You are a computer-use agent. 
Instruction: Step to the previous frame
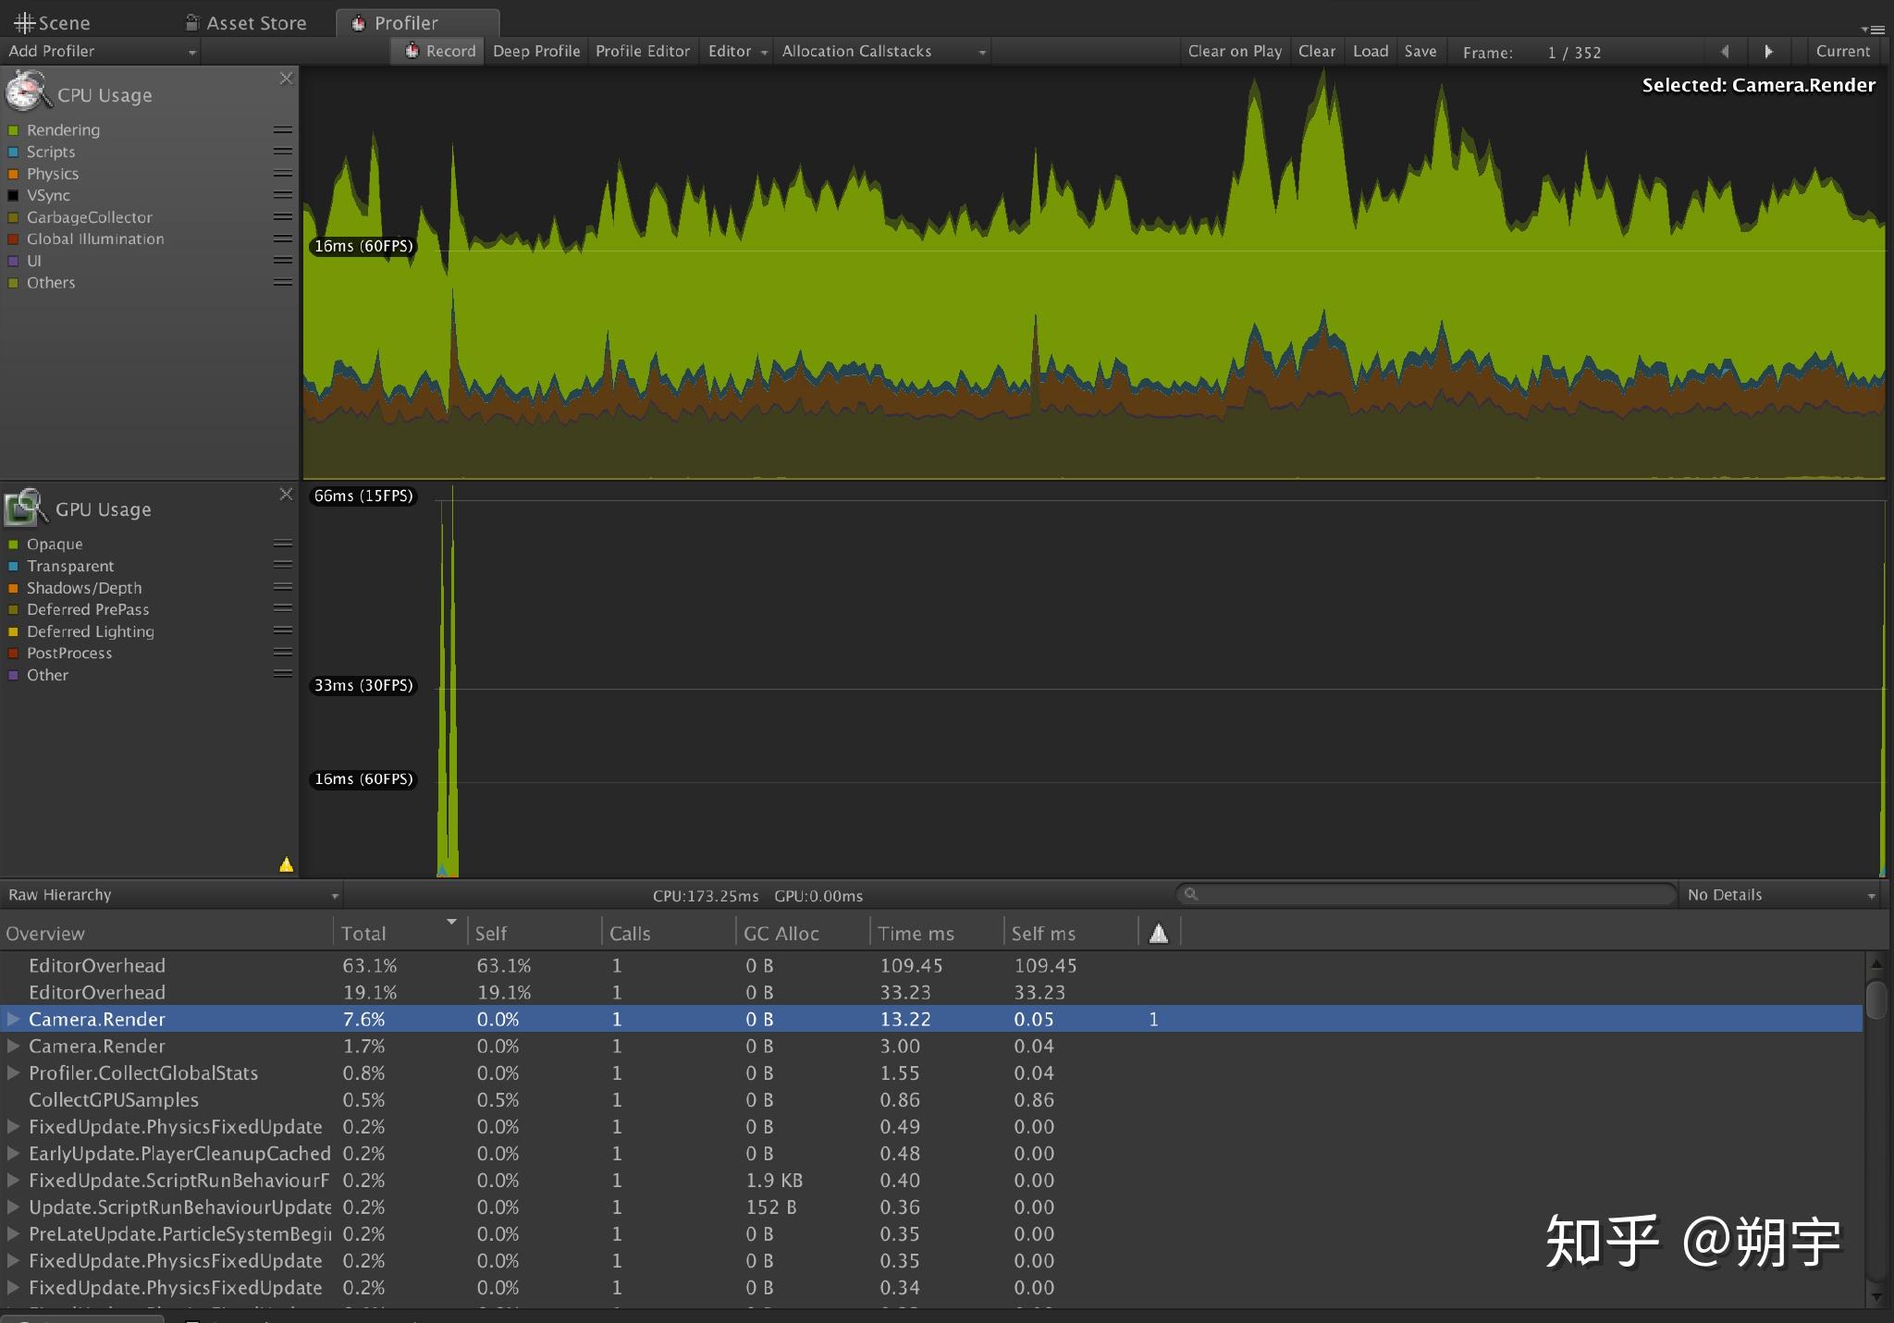[1725, 52]
